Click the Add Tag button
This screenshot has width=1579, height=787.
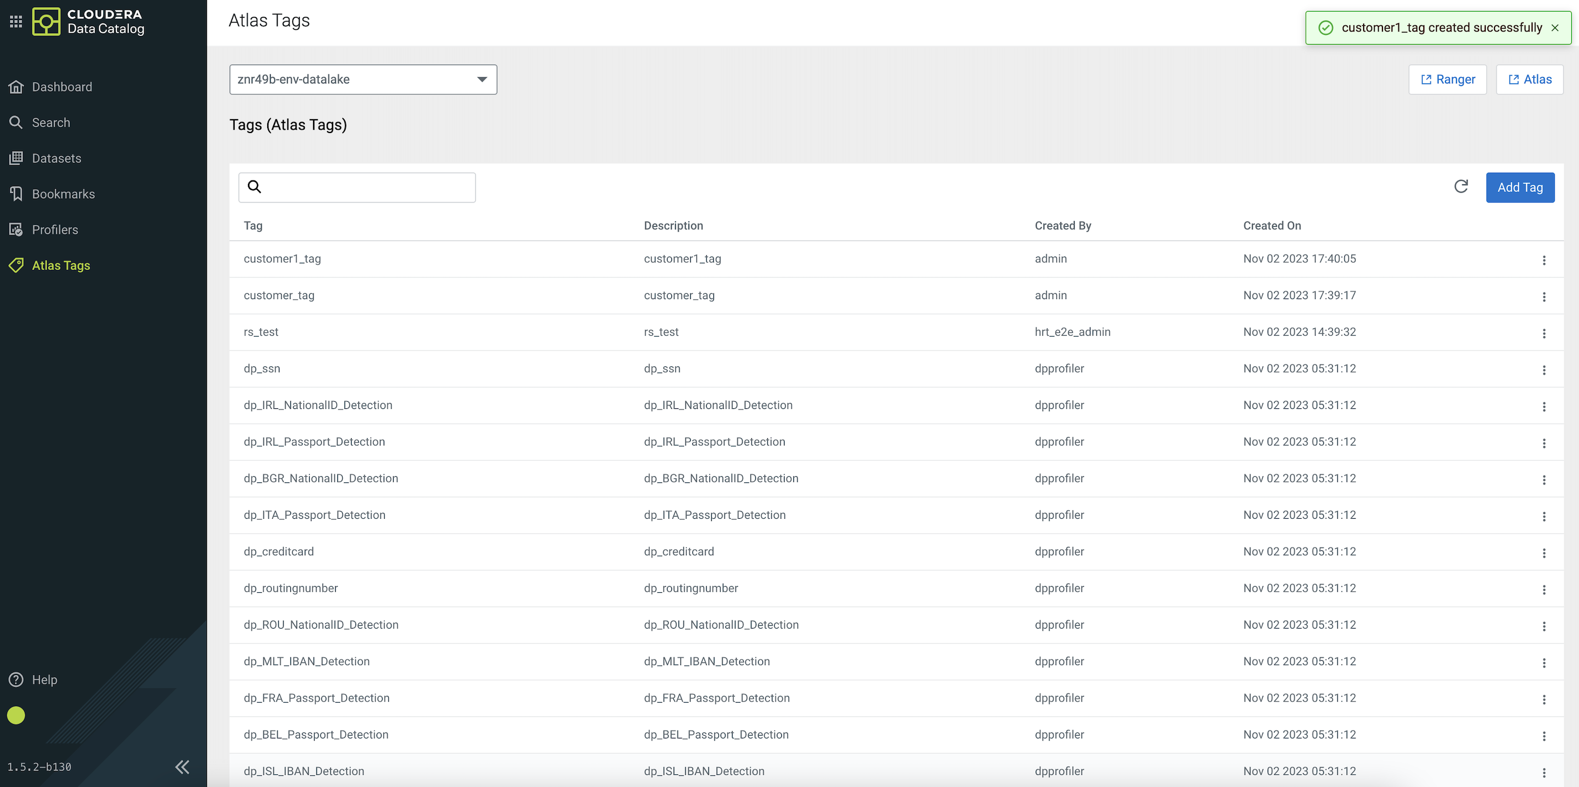1519,188
